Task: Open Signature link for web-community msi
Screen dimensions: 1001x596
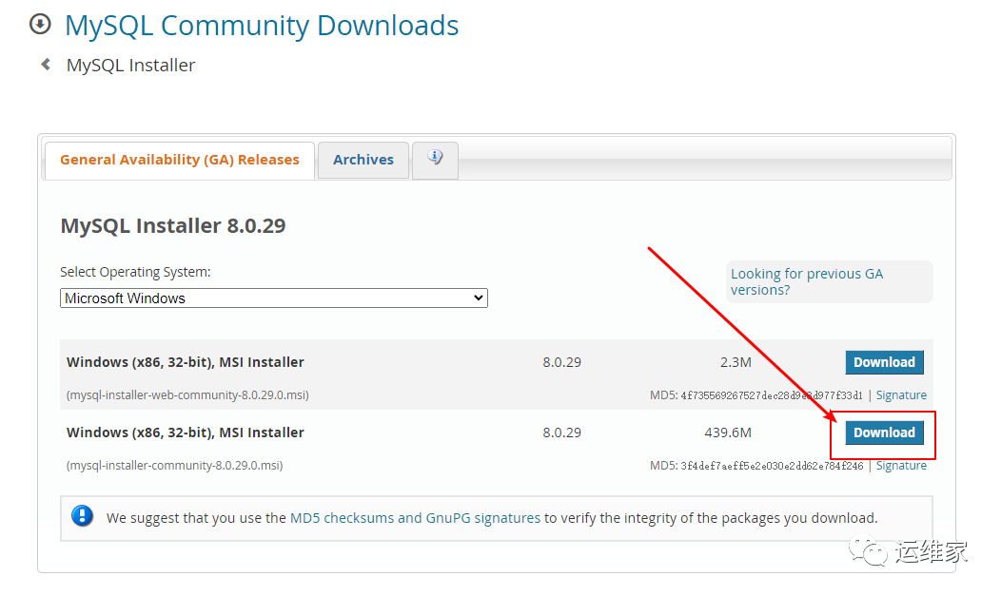Action: (x=901, y=395)
